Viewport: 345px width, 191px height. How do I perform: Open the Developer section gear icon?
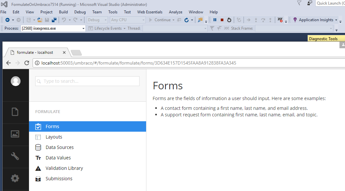point(15,178)
